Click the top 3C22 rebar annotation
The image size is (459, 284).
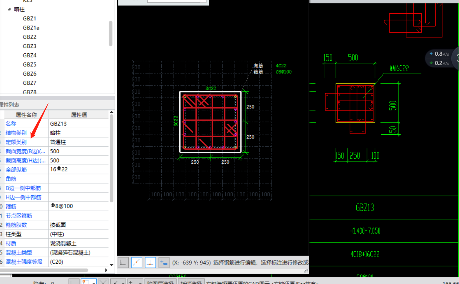(211, 88)
